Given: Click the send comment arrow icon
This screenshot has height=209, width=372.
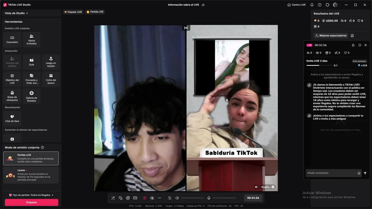Looking at the screenshot, I should [x=365, y=173].
